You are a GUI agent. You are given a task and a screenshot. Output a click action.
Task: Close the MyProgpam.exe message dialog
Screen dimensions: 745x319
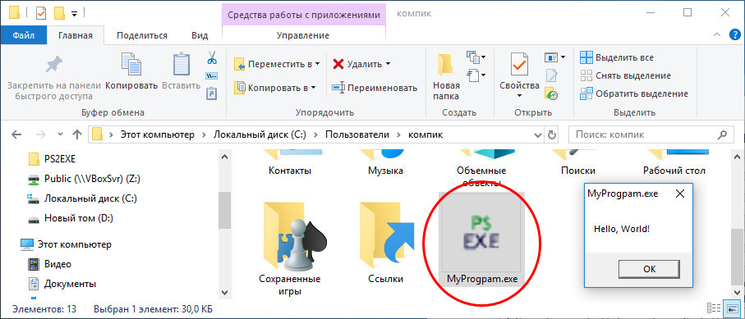(x=680, y=194)
